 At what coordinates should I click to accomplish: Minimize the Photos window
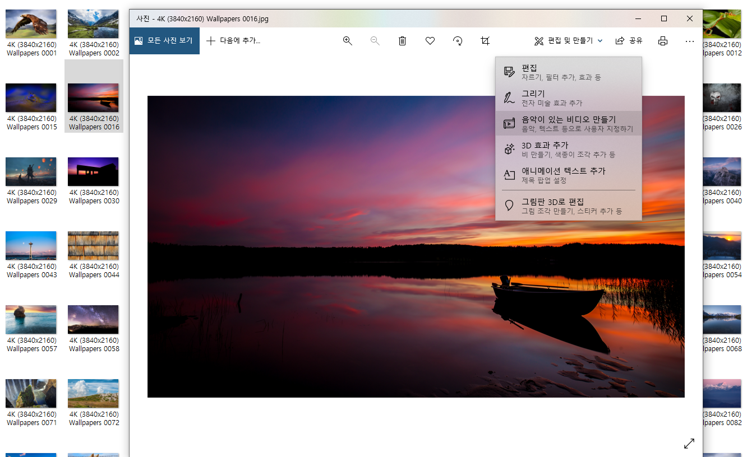[x=638, y=18]
